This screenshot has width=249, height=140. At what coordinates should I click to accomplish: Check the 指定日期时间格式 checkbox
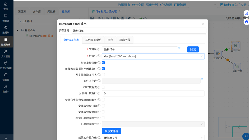pyautogui.click(x=103, y=118)
